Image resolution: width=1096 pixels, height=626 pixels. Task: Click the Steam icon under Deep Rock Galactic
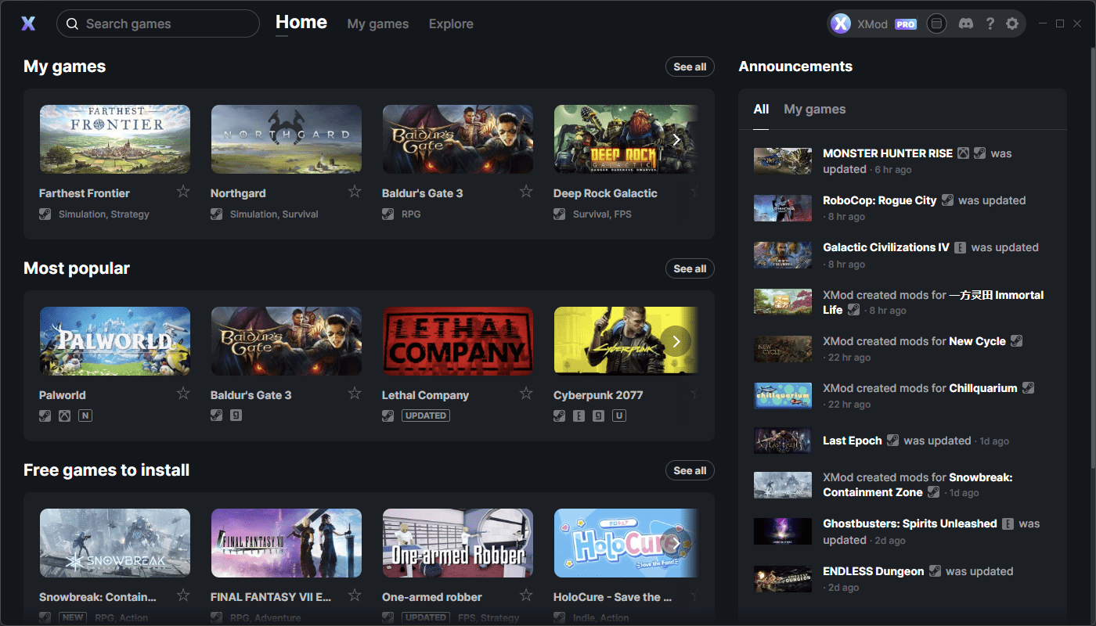click(560, 214)
